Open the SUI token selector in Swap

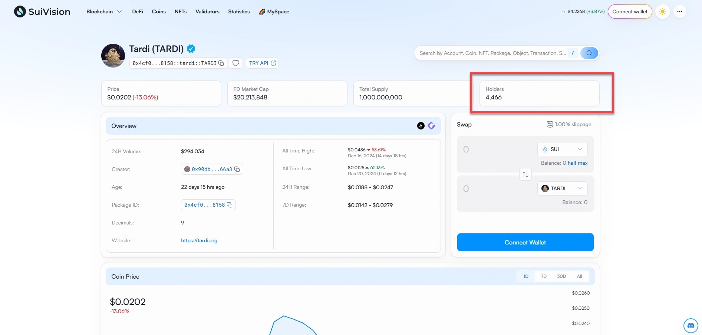(x=562, y=149)
